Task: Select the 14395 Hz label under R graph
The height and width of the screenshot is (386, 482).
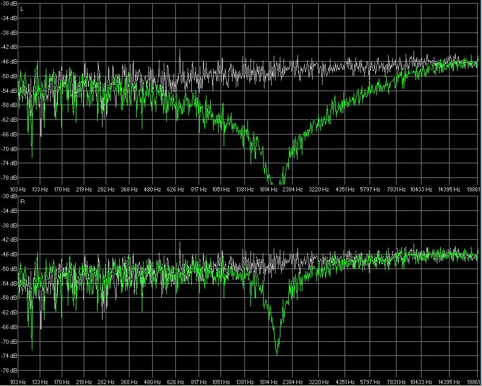Action: tap(449, 382)
